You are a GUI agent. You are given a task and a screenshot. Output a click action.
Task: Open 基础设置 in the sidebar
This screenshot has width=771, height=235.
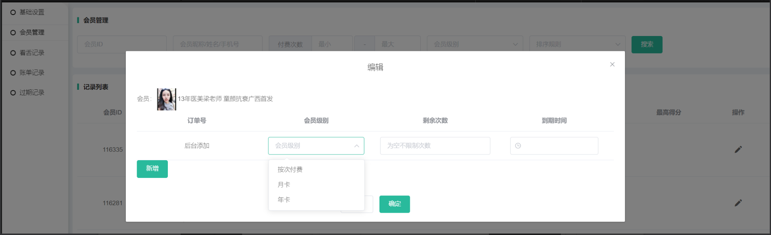pyautogui.click(x=32, y=13)
